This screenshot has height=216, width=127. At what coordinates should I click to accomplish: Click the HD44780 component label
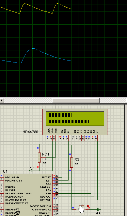30,132
